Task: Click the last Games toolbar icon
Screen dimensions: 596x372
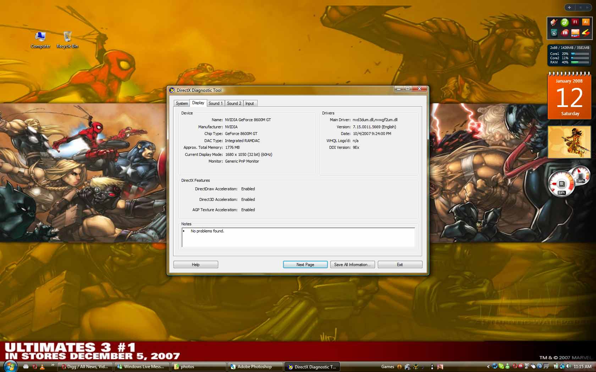Action: pyautogui.click(x=440, y=367)
